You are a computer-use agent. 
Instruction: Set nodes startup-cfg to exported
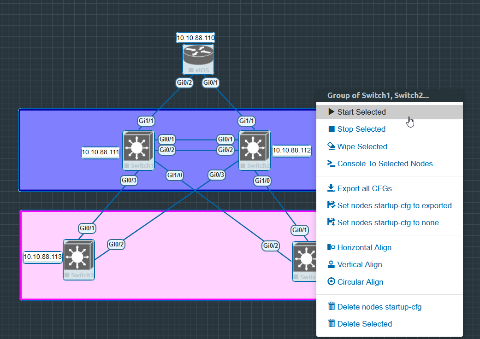click(x=394, y=205)
